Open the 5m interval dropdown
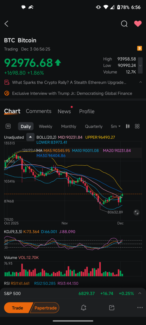146x325 pixels. [116, 126]
